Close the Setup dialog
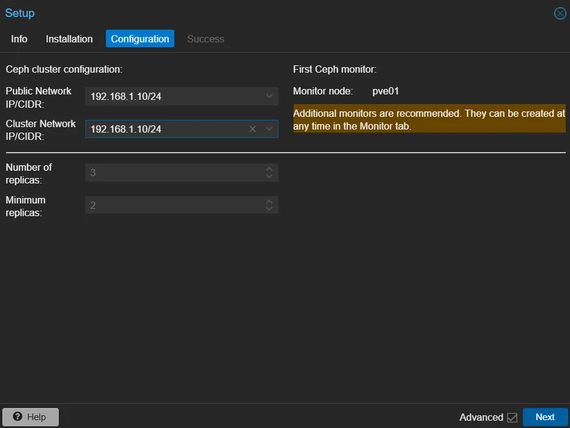Image resolution: width=570 pixels, height=428 pixels. [560, 13]
